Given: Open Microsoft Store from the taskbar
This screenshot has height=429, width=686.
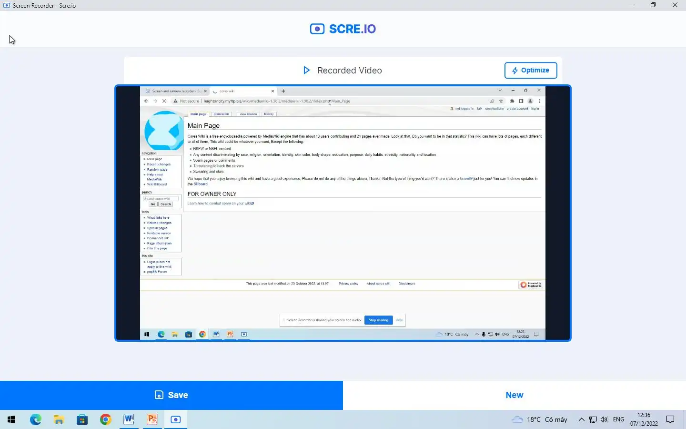Looking at the screenshot, I should tap(82, 419).
